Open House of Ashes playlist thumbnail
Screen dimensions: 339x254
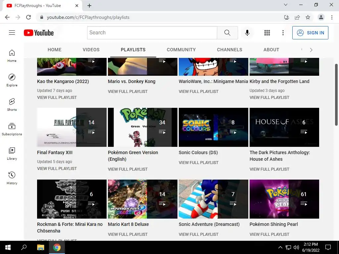point(284,127)
